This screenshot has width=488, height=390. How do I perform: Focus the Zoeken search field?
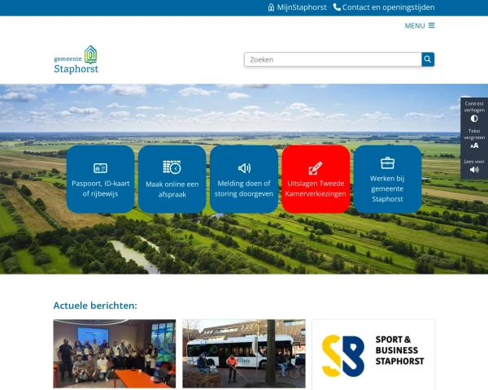pyautogui.click(x=333, y=59)
